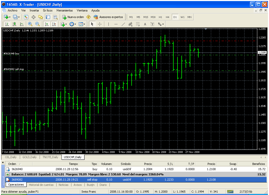Open Market Watch window icon
This screenshot has height=195, width=269.
pos(26,17)
